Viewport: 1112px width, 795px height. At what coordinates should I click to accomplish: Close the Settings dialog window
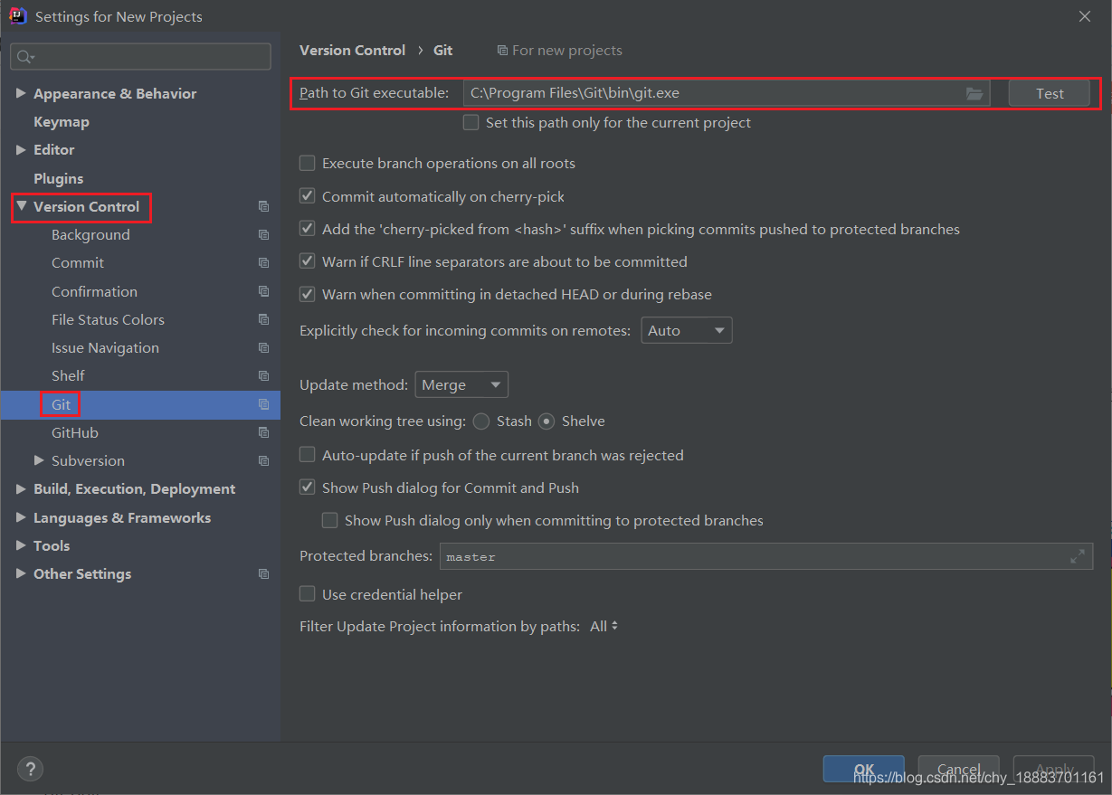[1085, 16]
